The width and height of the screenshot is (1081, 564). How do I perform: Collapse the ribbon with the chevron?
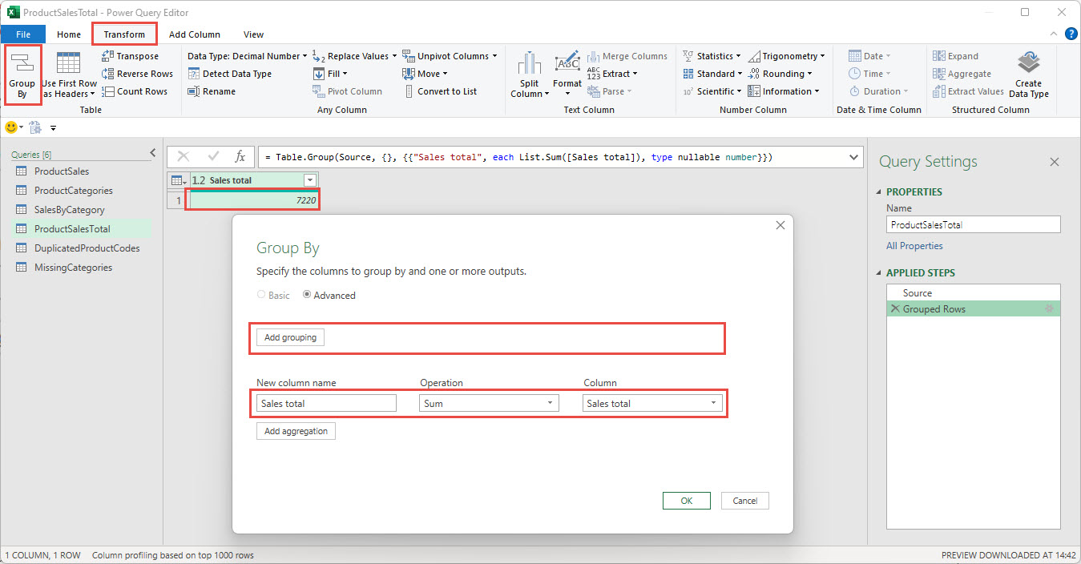1053,34
